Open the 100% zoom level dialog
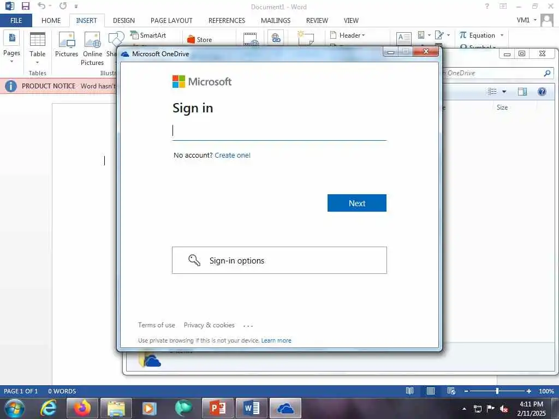559x419 pixels. pos(546,391)
